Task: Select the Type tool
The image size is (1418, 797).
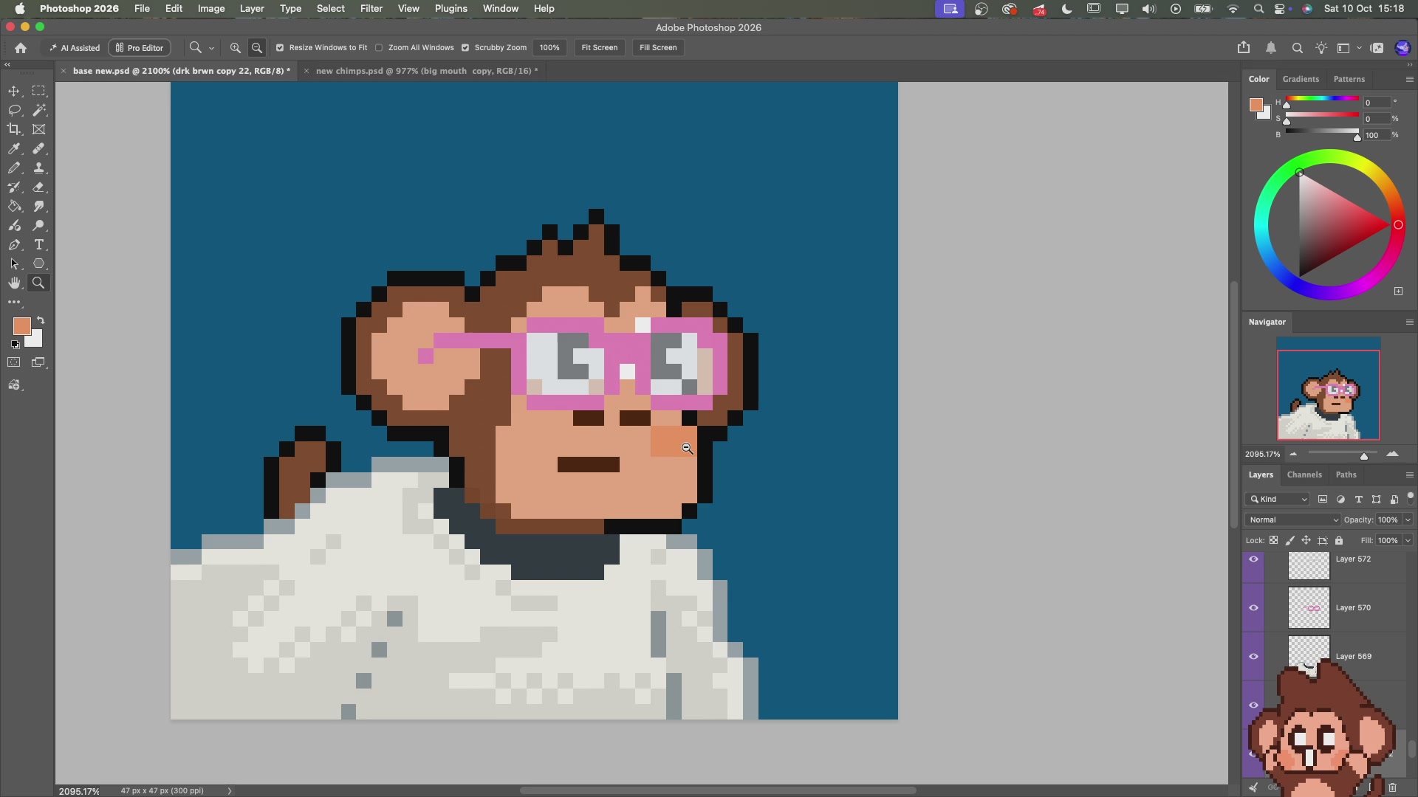Action: [38, 245]
